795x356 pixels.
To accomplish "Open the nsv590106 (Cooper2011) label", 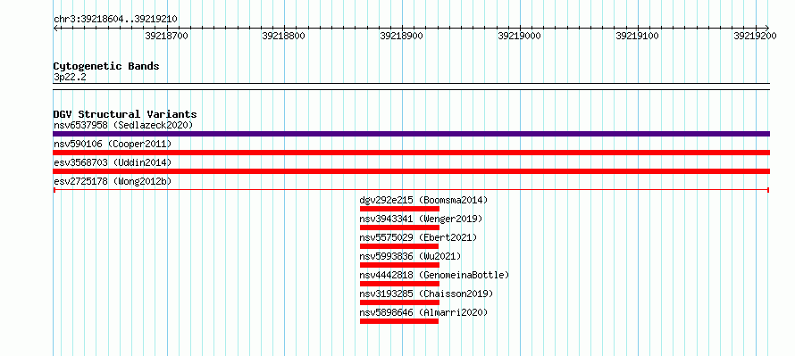I will pyautogui.click(x=113, y=144).
